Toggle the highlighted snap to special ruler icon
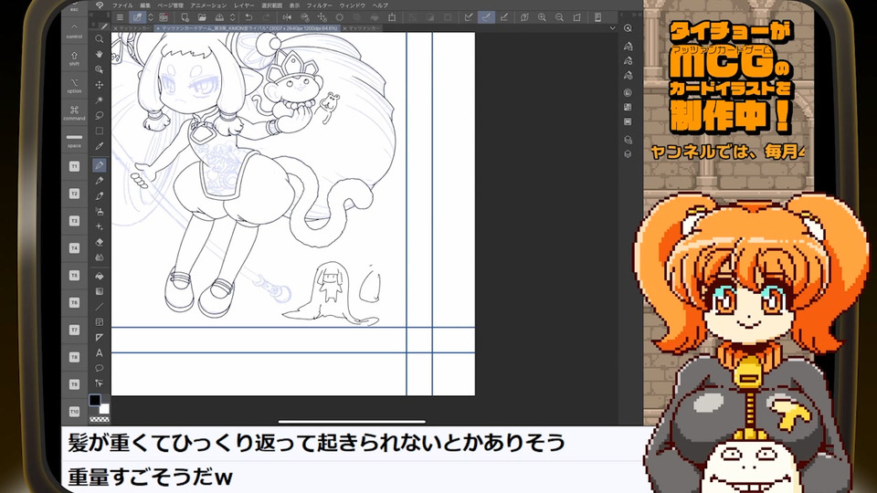This screenshot has height=493, width=877. coord(486,17)
